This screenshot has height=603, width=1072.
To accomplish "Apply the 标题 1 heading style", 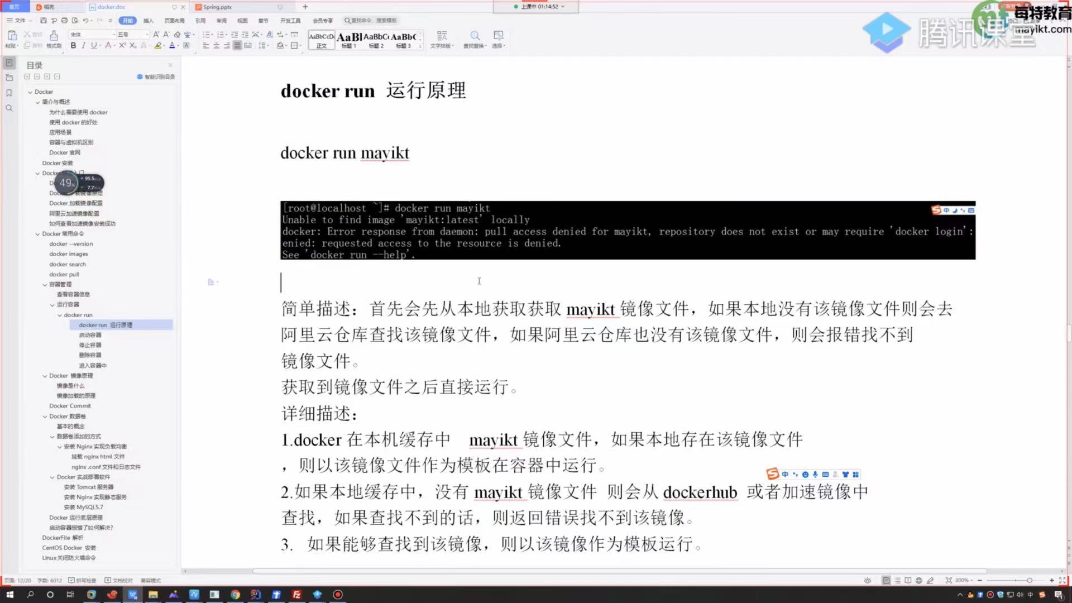I will 349,39.
